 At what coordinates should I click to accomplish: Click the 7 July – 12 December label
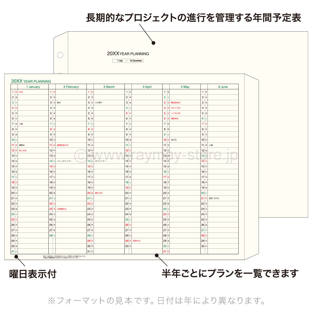[128, 61]
